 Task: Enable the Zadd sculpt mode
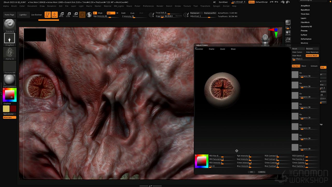[x=123, y=13]
